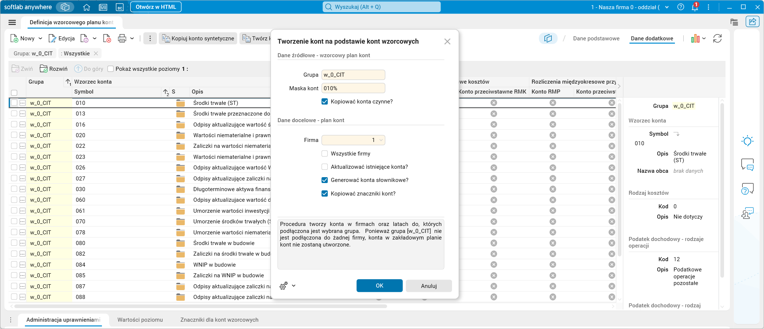
Task: Enable Wszystkie firmy checkbox
Action: (324, 154)
